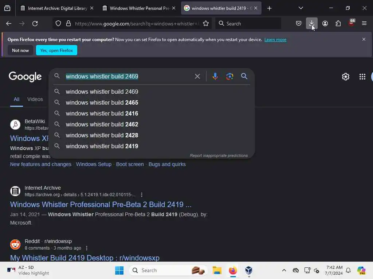Open Windows Whistler Professional Pre-Beta 2 result
373x279 pixels.
pyautogui.click(x=101, y=205)
